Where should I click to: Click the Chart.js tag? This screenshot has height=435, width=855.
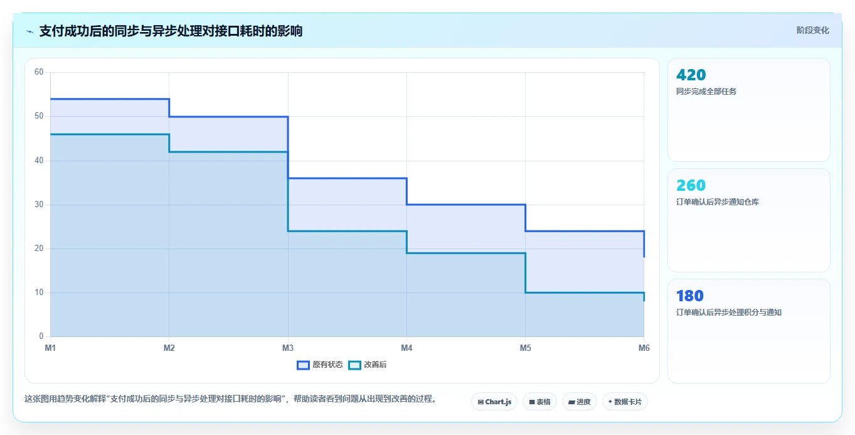(x=494, y=402)
